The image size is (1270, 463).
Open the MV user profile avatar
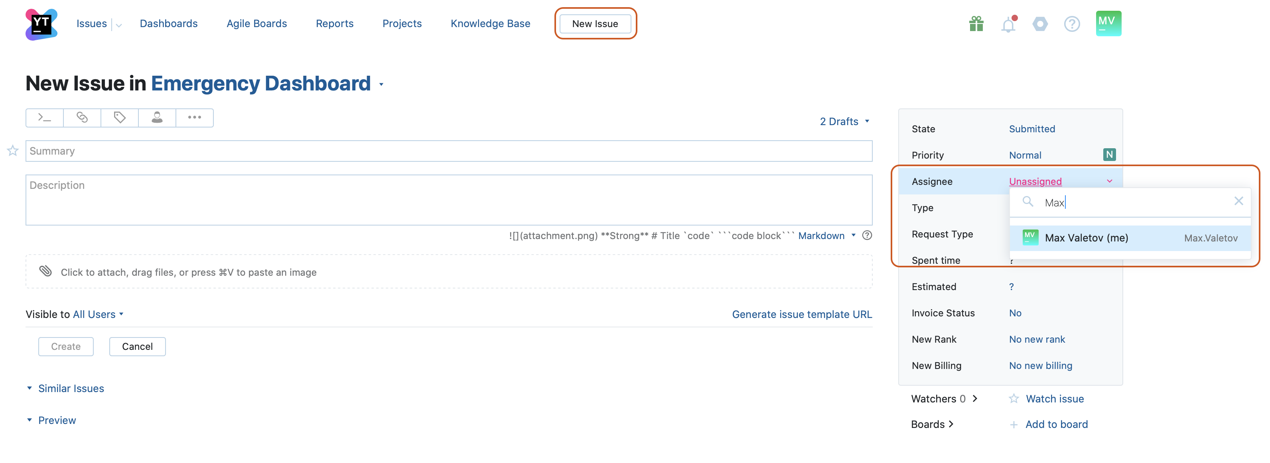tap(1108, 23)
